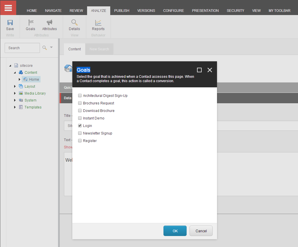
Task: Maximize the Goals dialog
Action: tap(199, 70)
